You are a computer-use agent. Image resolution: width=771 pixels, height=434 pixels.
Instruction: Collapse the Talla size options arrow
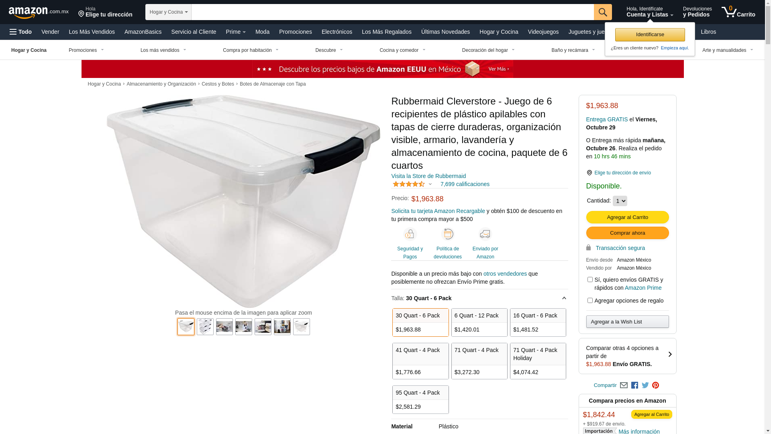tap(564, 298)
